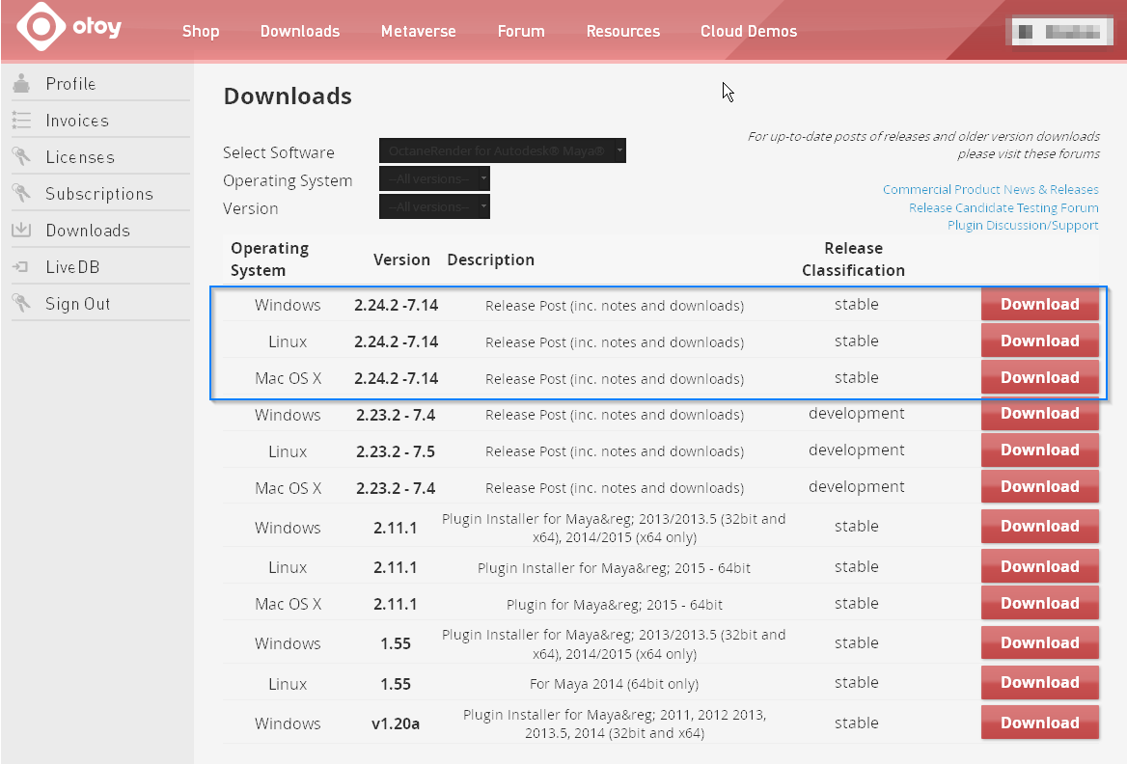Click "development" classification in Linux 2.23.2 row
1127x764 pixels.
point(857,450)
